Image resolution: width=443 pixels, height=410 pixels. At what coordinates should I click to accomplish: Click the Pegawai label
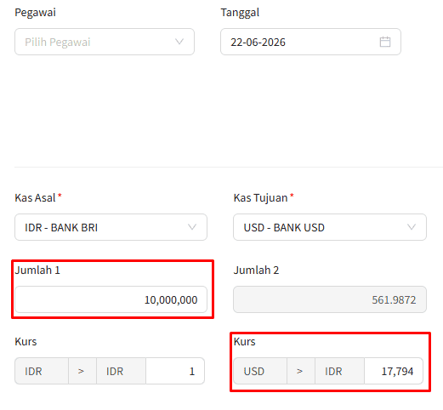click(35, 13)
